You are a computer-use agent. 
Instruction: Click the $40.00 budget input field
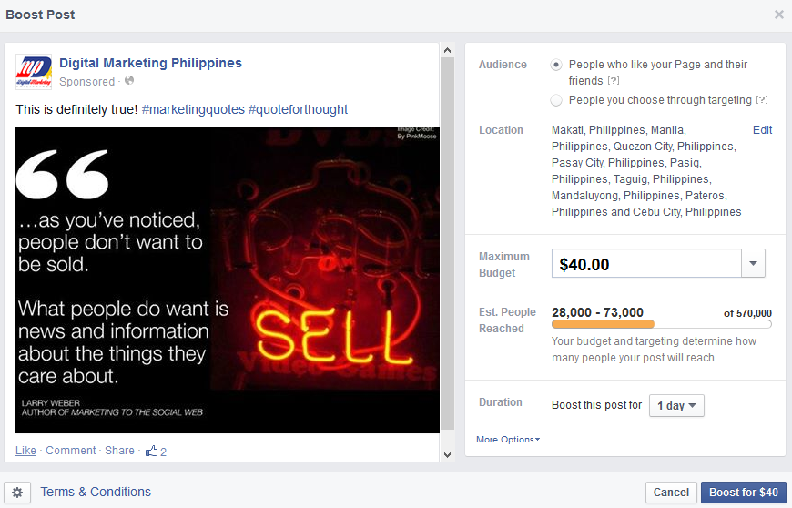pos(646,263)
